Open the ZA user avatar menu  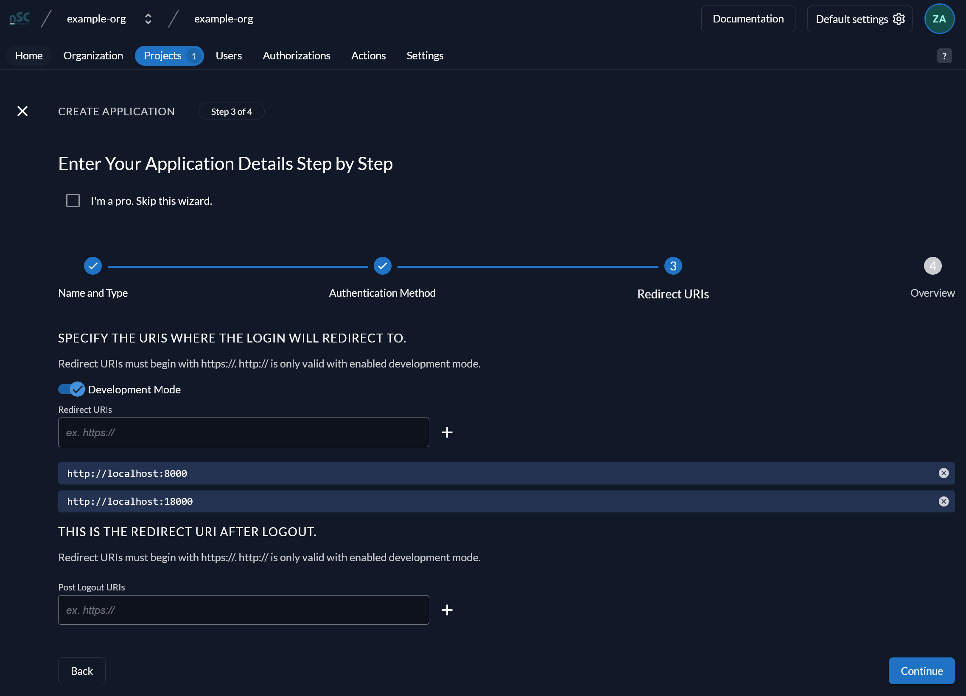pos(939,19)
